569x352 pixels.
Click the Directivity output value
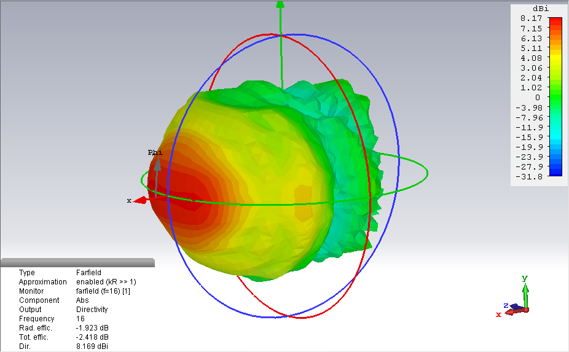92,310
